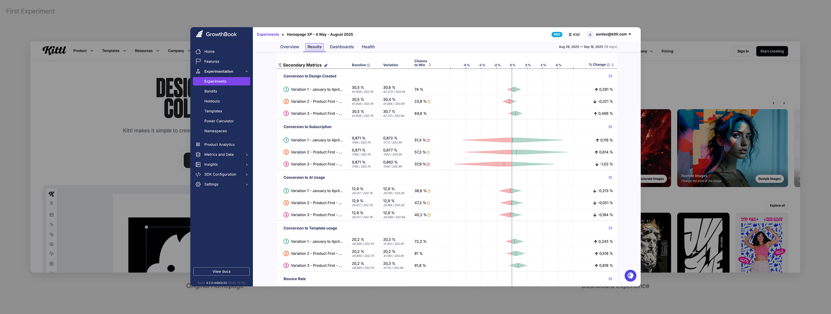Screen dimensions: 831x314
Task: Click icon on Conversion to AI Usage row
Action: pos(610,178)
